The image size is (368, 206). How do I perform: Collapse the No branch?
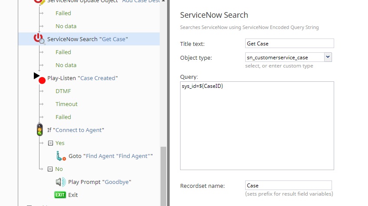[x=50, y=169]
